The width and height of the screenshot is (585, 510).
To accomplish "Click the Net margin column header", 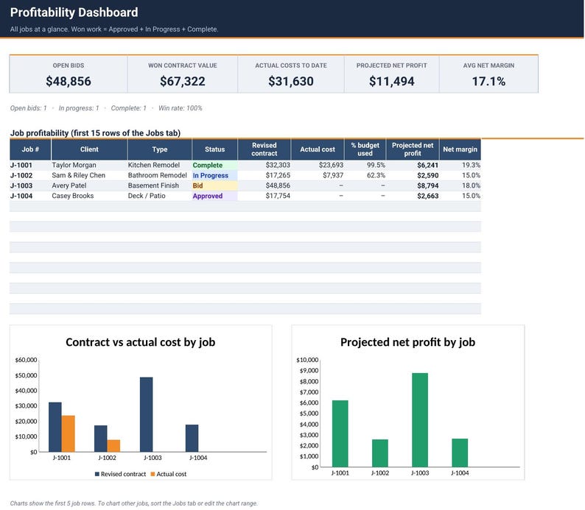I will 460,149.
